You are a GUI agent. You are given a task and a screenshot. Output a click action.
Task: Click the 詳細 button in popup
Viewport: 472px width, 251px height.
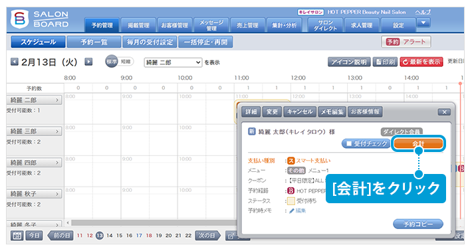click(251, 112)
